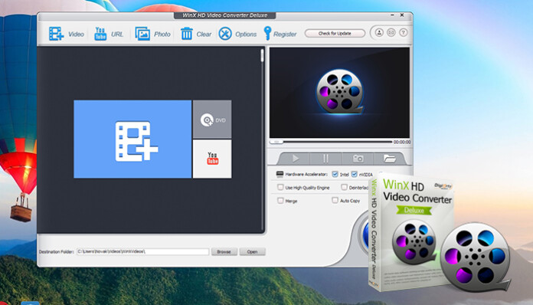Take a snapshot with camera icon

tap(358, 158)
